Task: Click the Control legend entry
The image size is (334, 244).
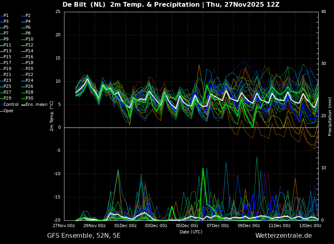Action: pos(9,105)
